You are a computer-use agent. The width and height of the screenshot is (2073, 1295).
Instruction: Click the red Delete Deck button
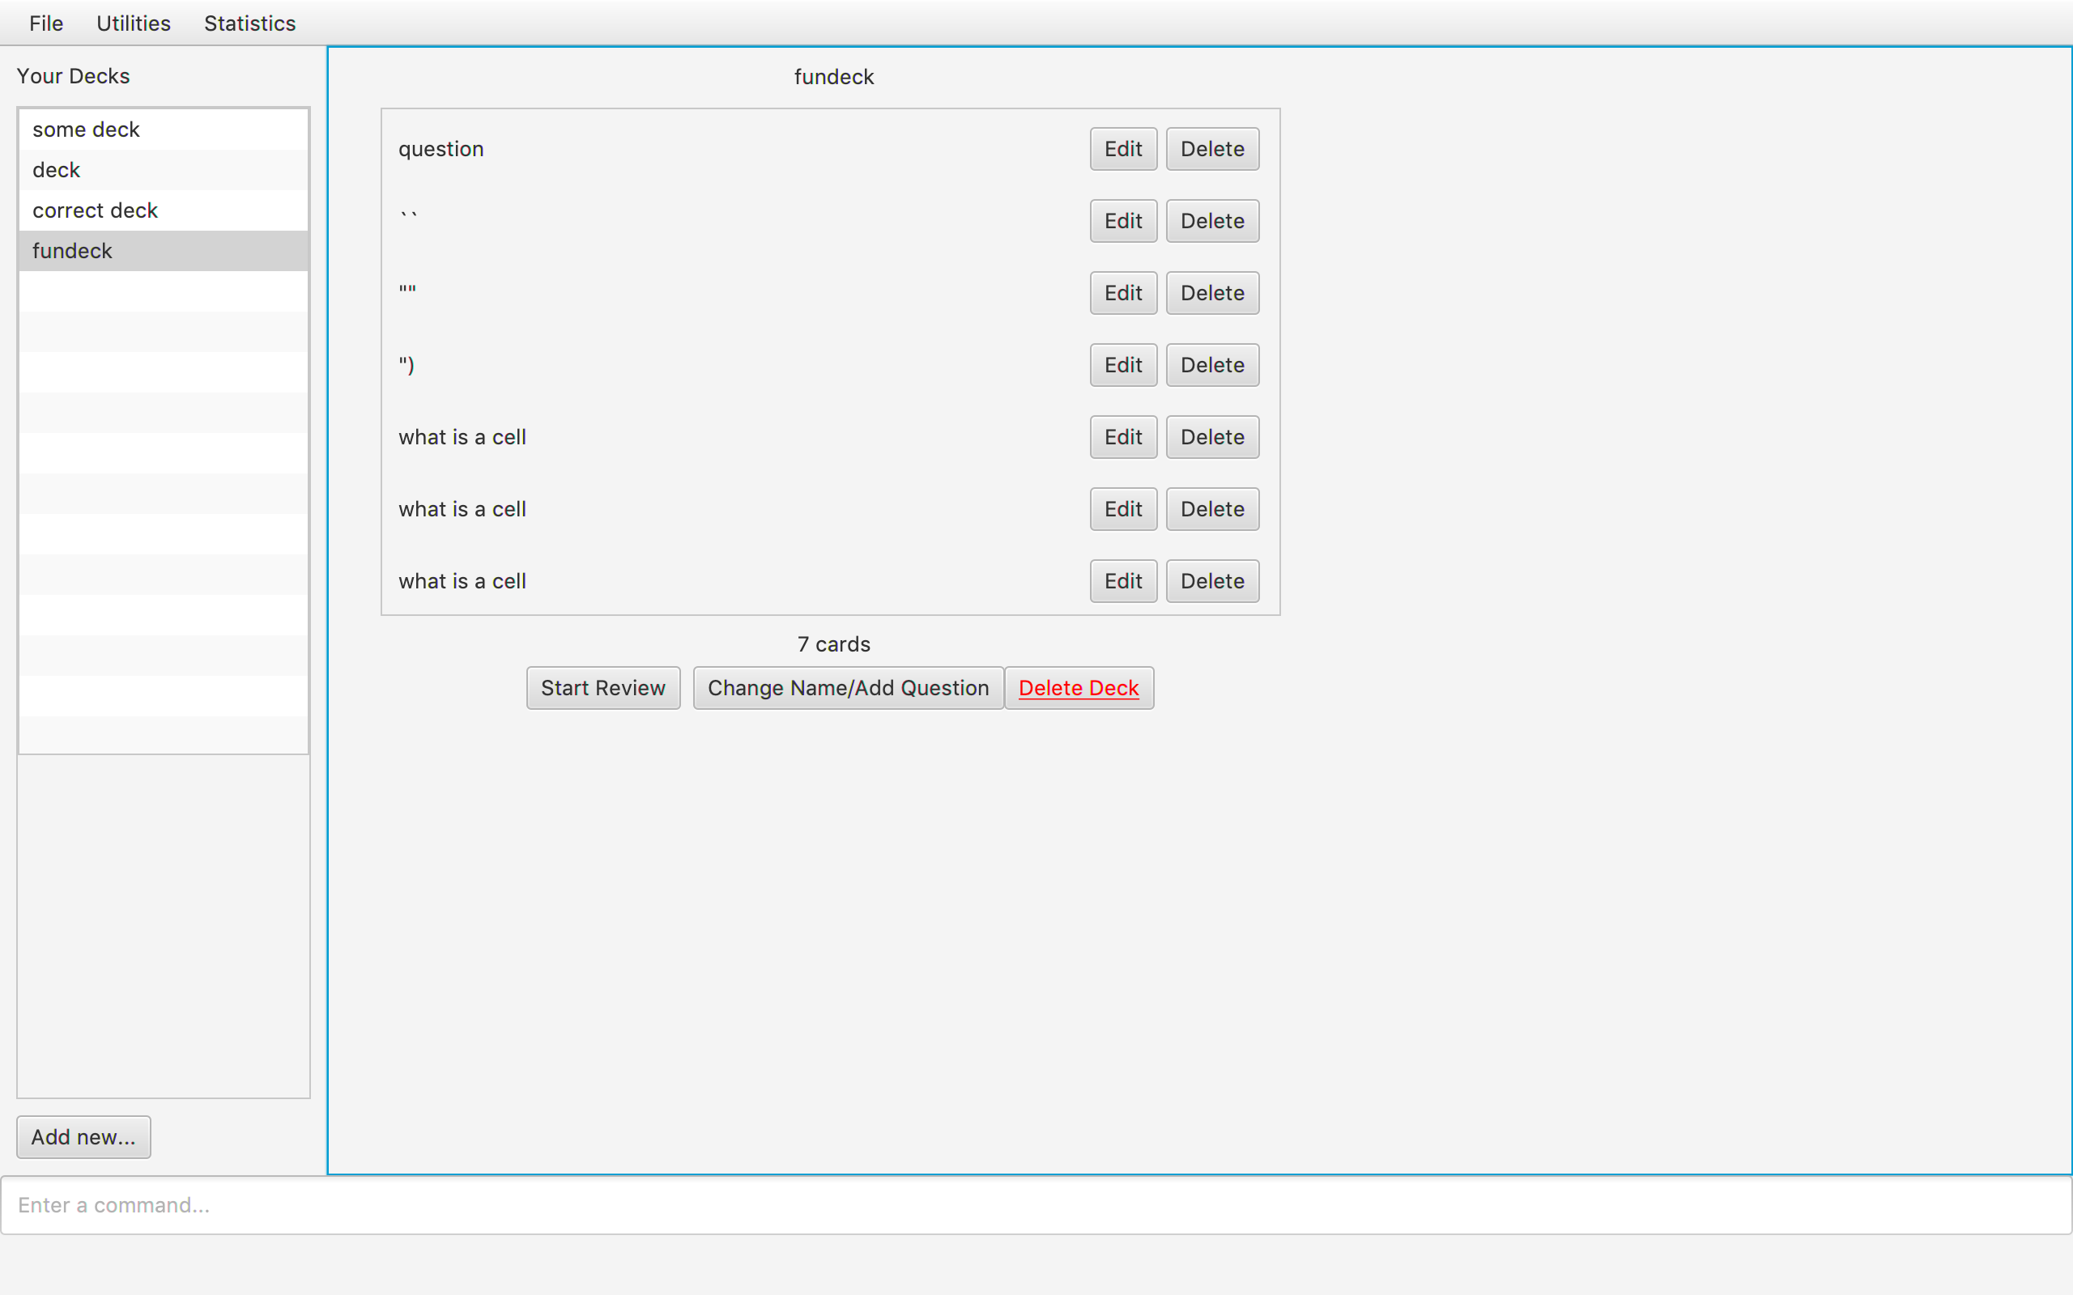point(1078,688)
